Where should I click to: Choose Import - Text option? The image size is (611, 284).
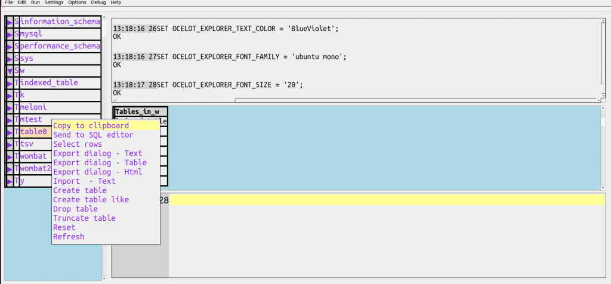coord(84,181)
